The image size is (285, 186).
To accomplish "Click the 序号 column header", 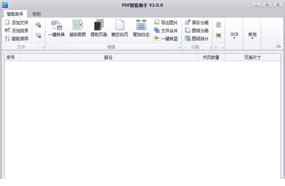I will tap(12, 58).
